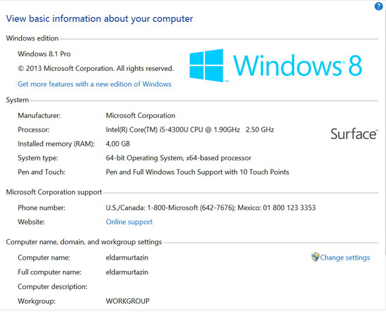
Task: Click the Computer name value eldarmurtazin
Action: [x=127, y=258]
